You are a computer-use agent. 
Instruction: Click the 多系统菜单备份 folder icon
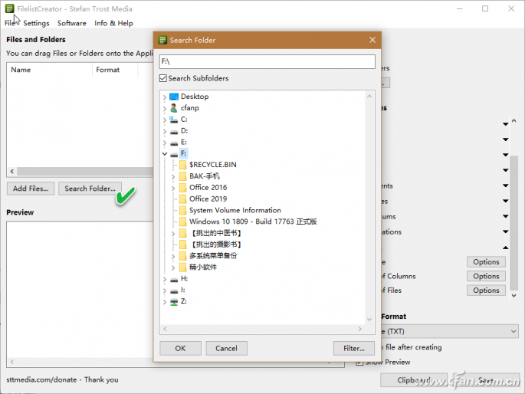click(x=182, y=256)
